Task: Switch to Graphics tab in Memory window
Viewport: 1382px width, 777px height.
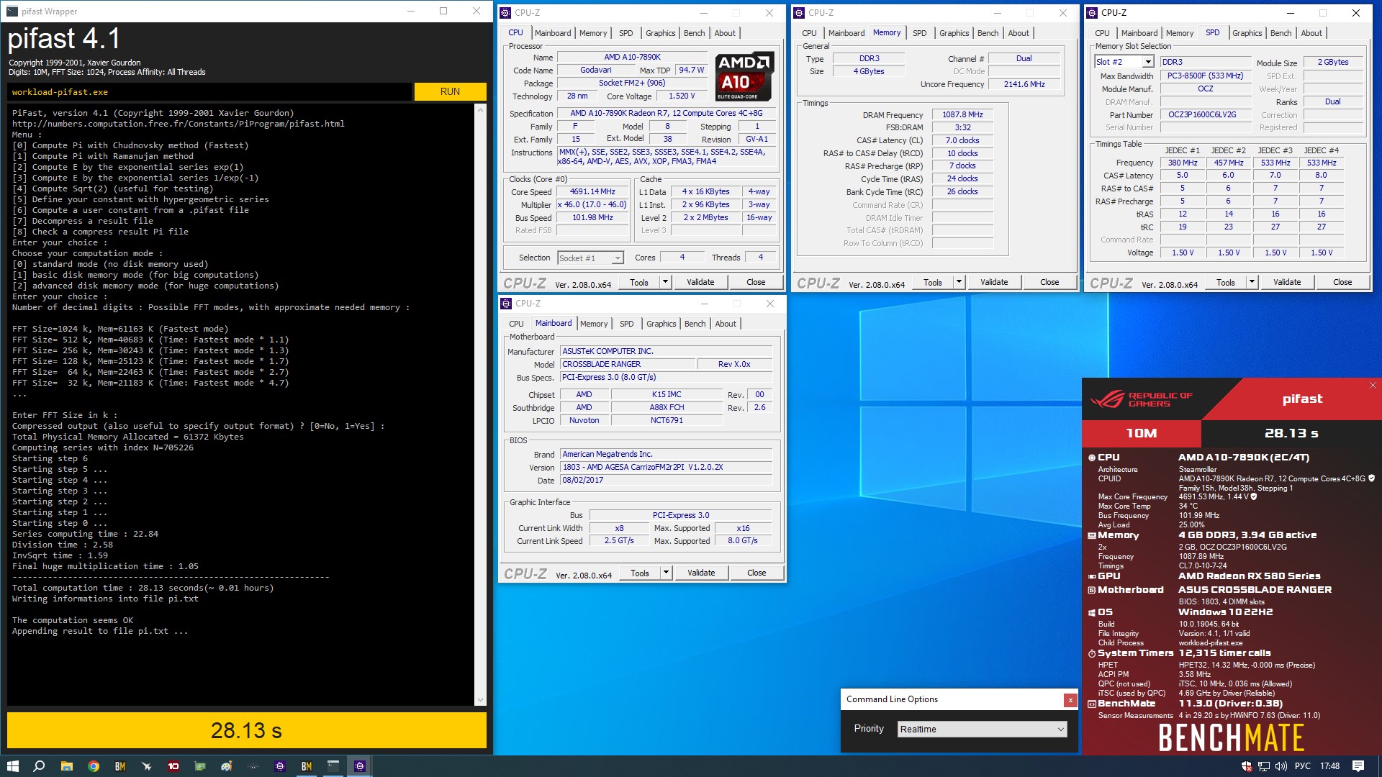Action: (x=954, y=33)
